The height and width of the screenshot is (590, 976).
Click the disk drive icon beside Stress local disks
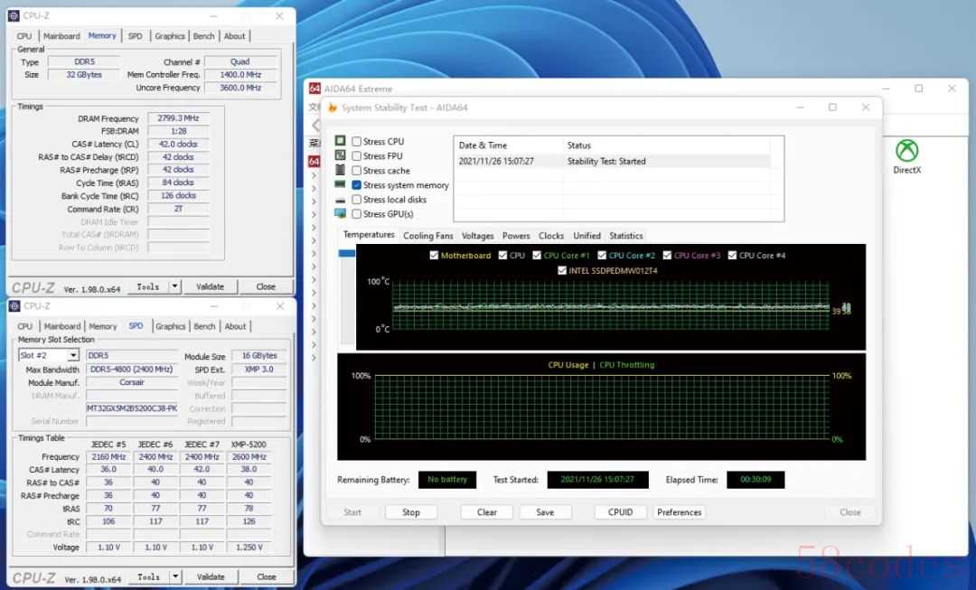(x=340, y=200)
